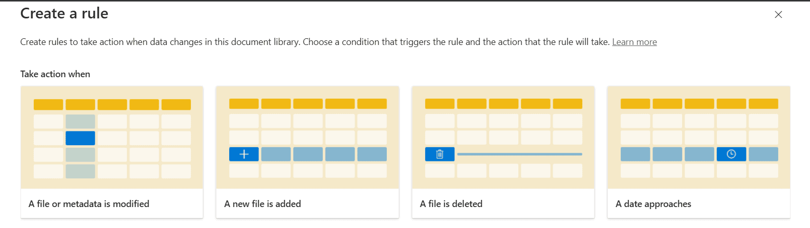Close the Create a rule dialog

click(778, 15)
